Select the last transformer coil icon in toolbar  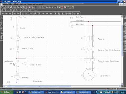pyautogui.click(x=70, y=14)
